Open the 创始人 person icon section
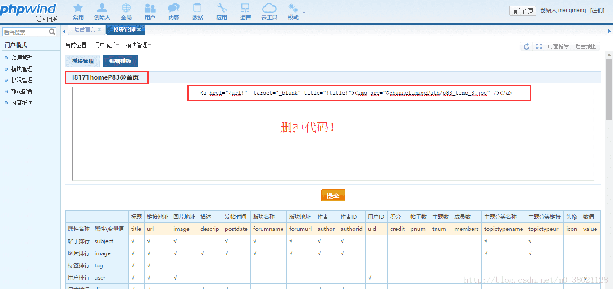The height and width of the screenshot is (289, 613). tap(102, 11)
